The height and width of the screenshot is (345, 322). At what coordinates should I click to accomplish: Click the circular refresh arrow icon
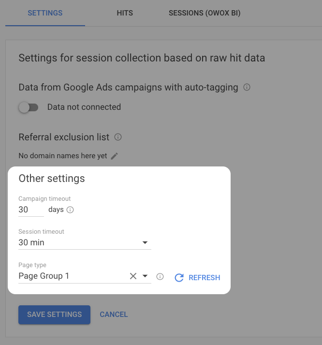click(179, 278)
